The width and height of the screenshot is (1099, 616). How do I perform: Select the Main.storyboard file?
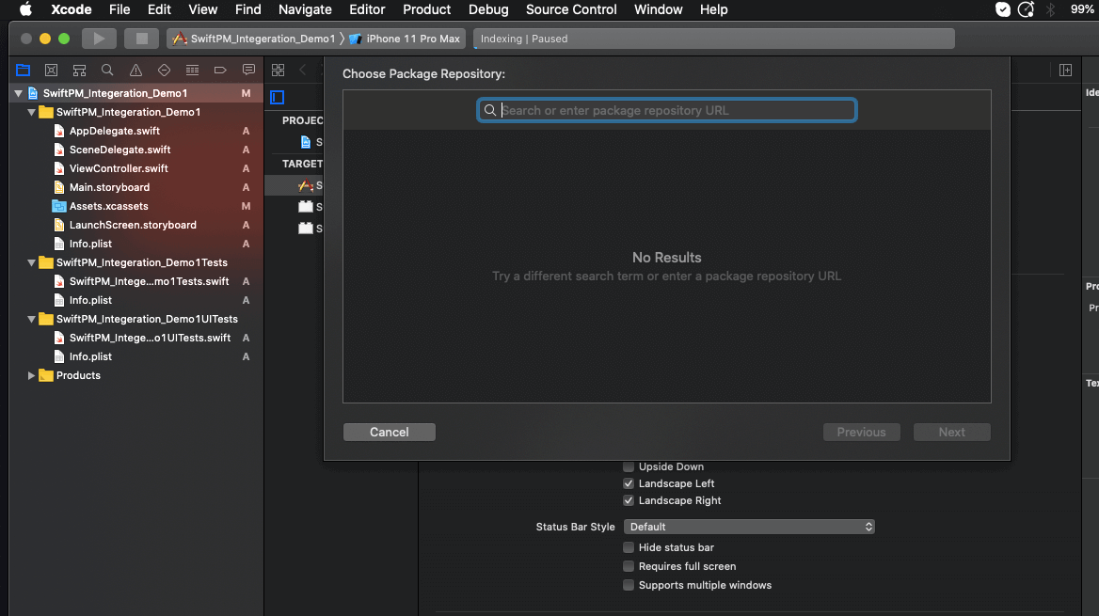(x=109, y=188)
